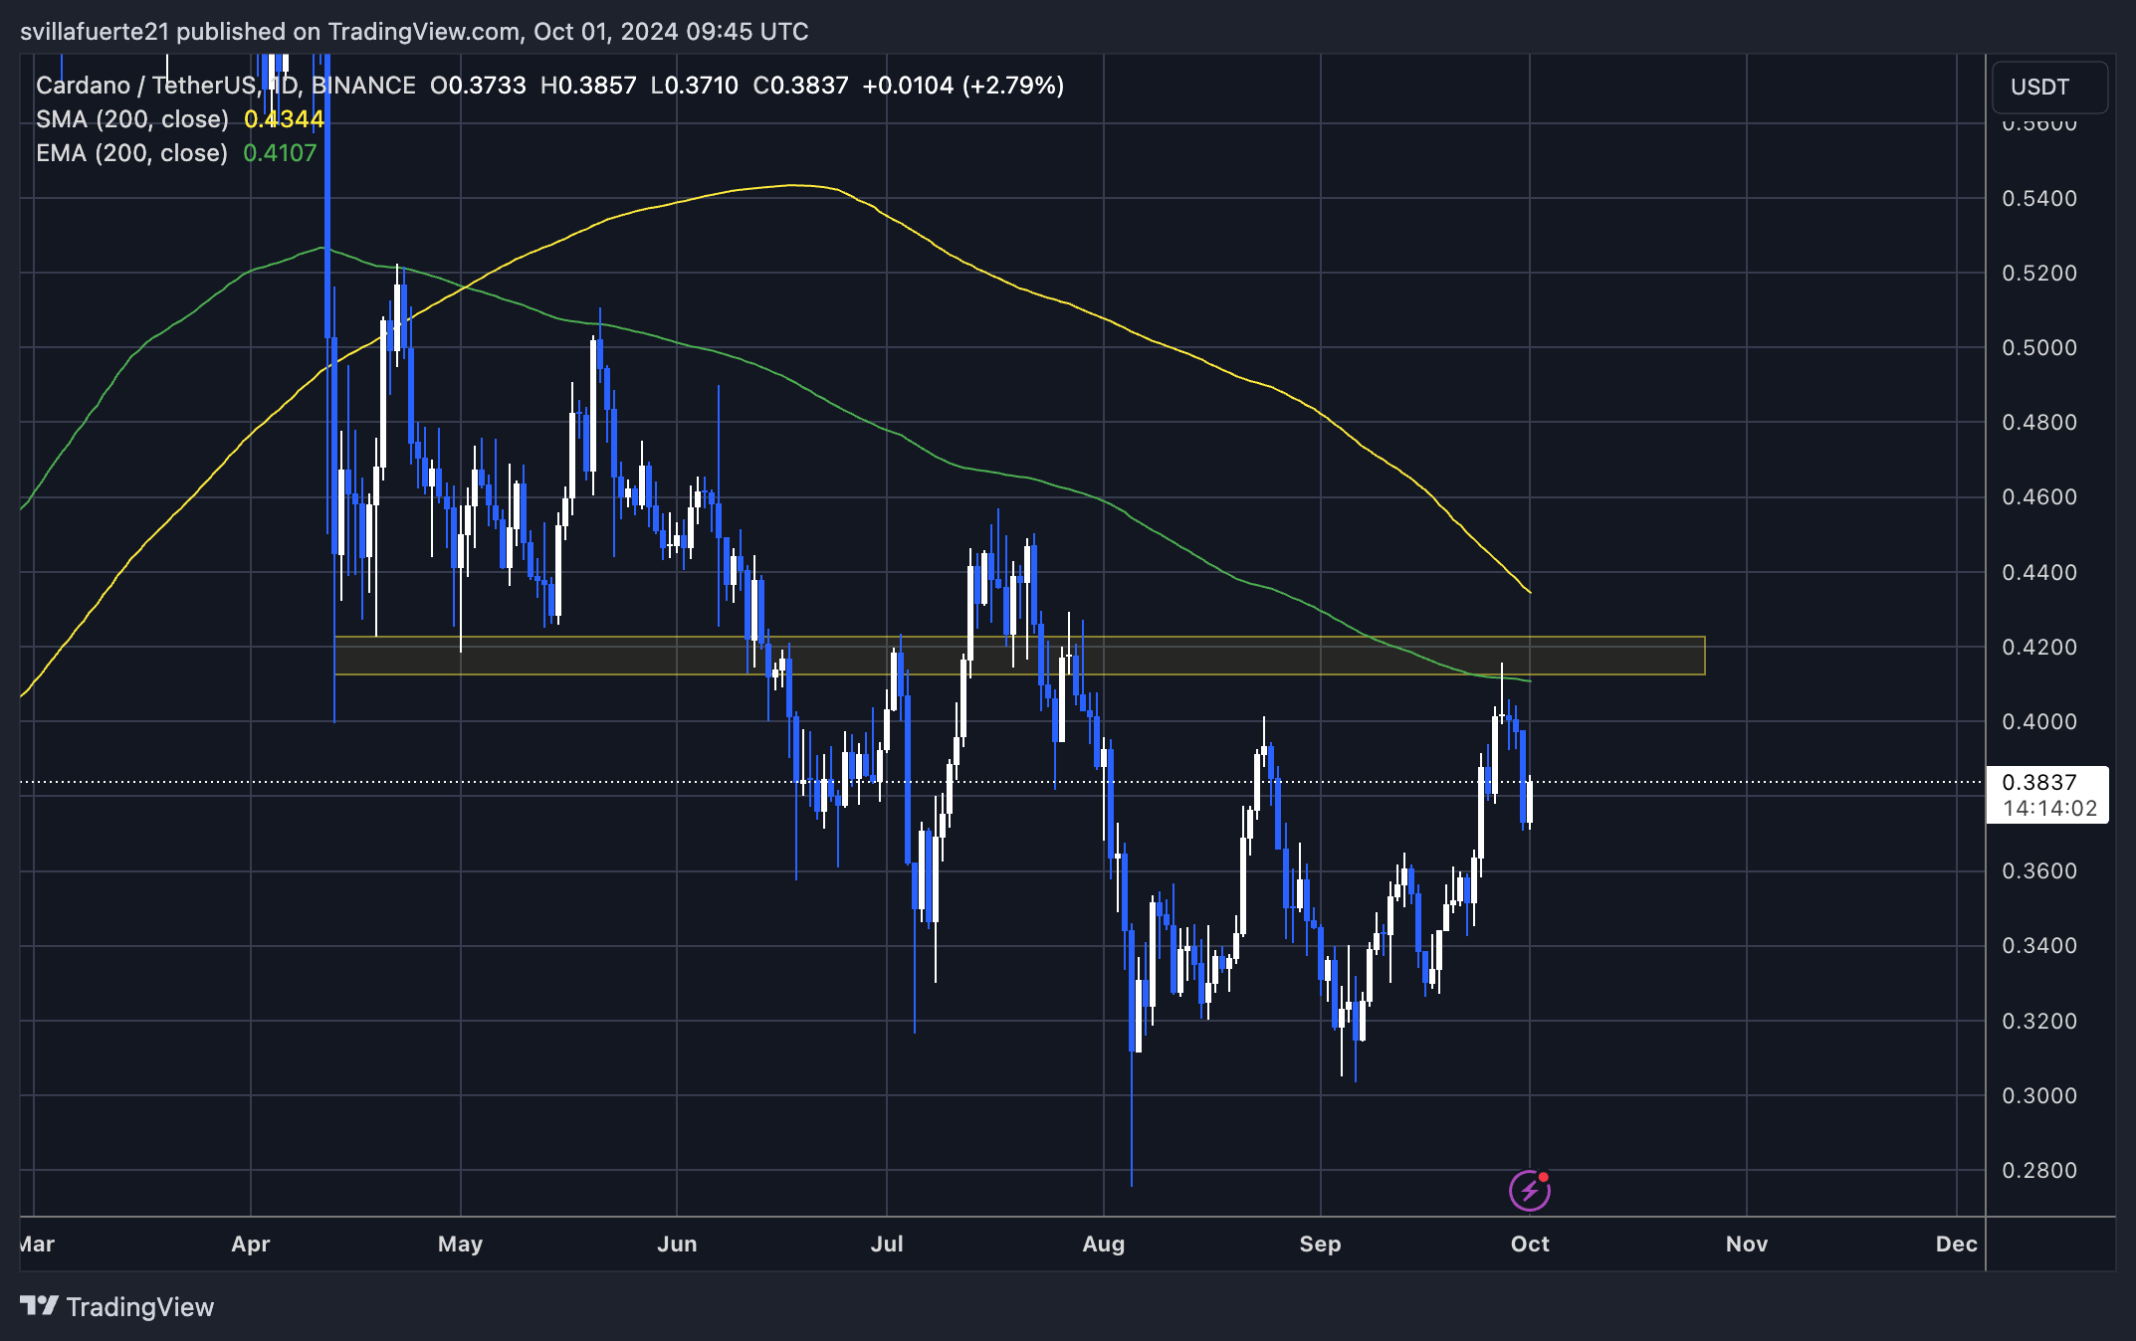Click the yellow SMA value 0.4344
The height and width of the screenshot is (1341, 2136).
tap(284, 119)
